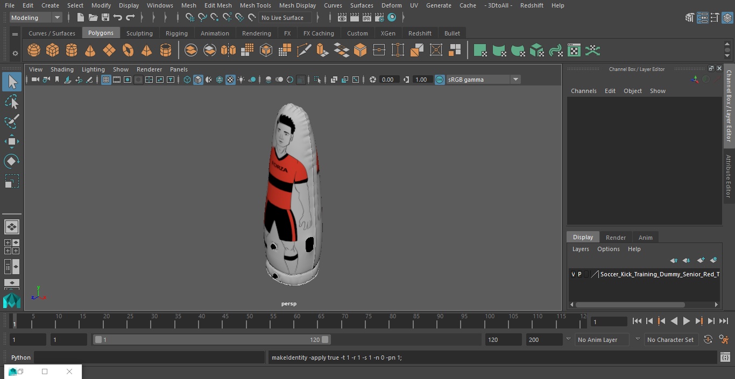The image size is (735, 379).
Task: Toggle auto keyframe button
Action: (708, 340)
